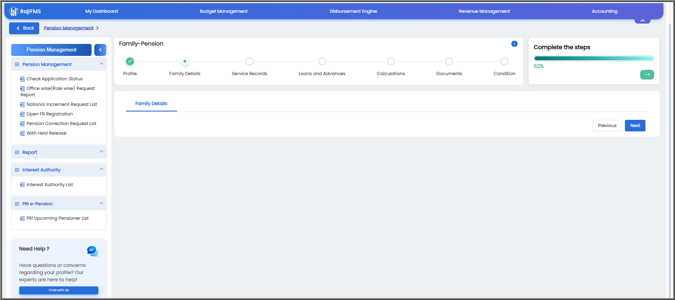Click the hamburger icon beside Report section
Viewport: 675px width, 300px height.
point(17,153)
